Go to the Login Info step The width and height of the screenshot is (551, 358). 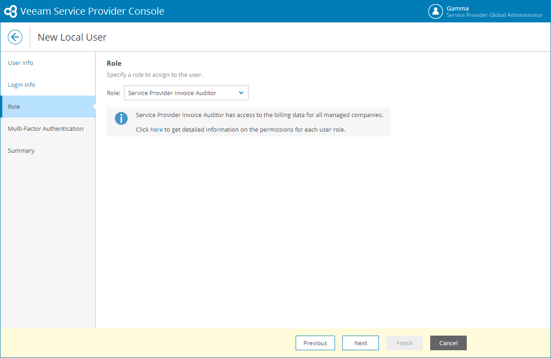tap(22, 85)
